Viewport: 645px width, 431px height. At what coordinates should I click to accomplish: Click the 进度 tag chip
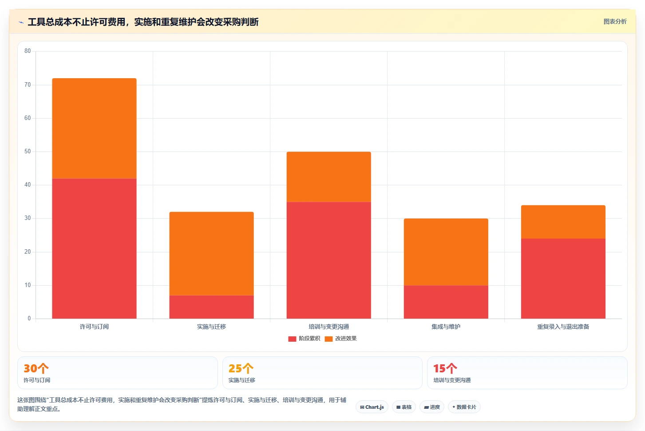(x=432, y=407)
